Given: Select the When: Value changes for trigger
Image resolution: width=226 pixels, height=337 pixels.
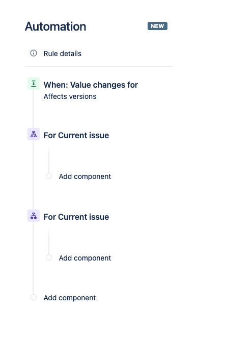Looking at the screenshot, I should click(x=91, y=85).
